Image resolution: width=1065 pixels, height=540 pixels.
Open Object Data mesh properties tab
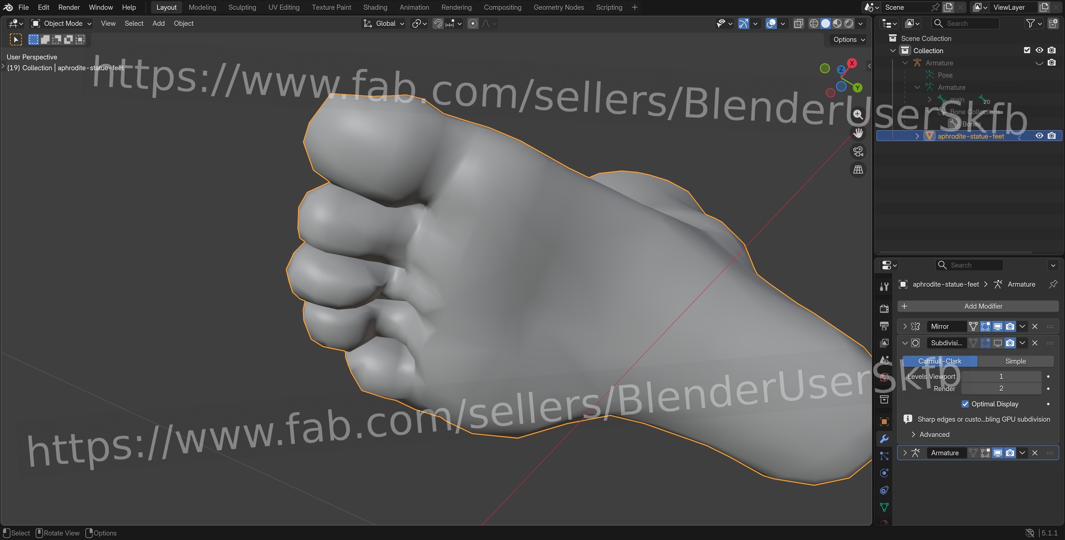[884, 507]
